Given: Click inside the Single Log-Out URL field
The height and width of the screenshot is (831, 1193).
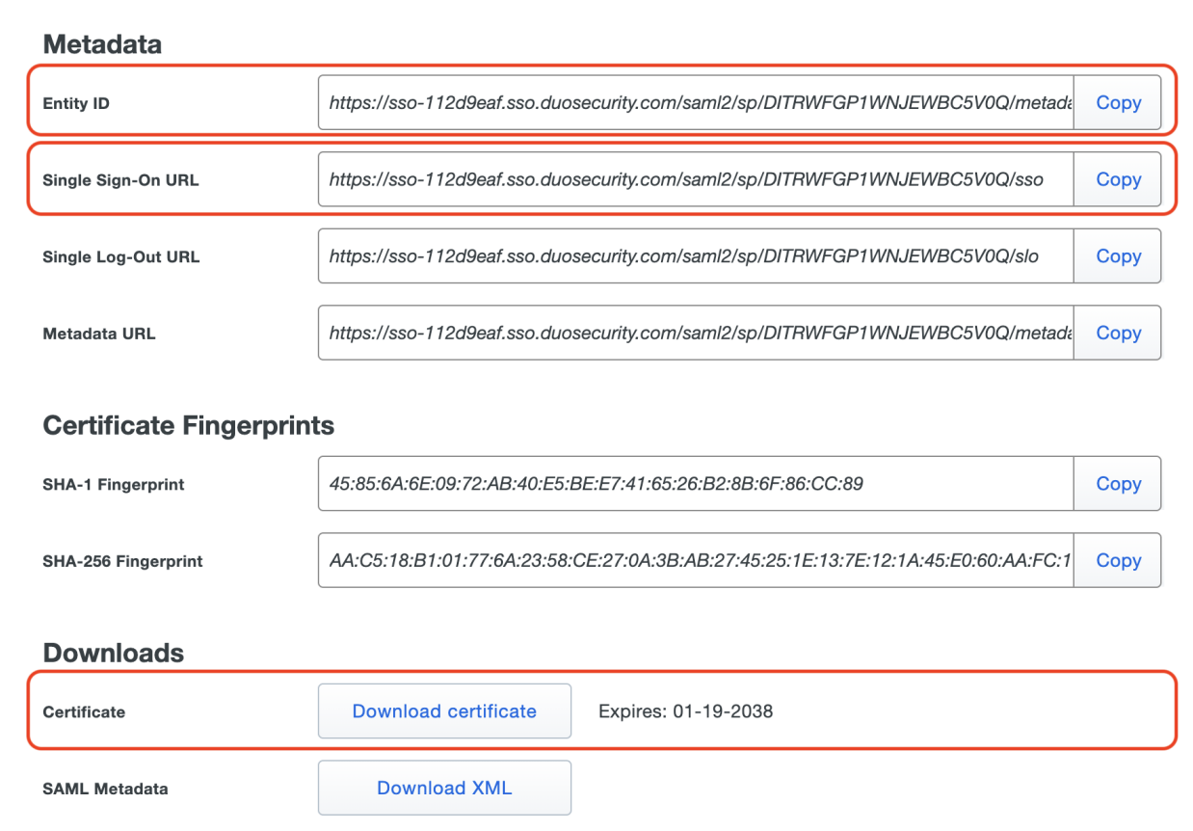Looking at the screenshot, I should point(696,256).
